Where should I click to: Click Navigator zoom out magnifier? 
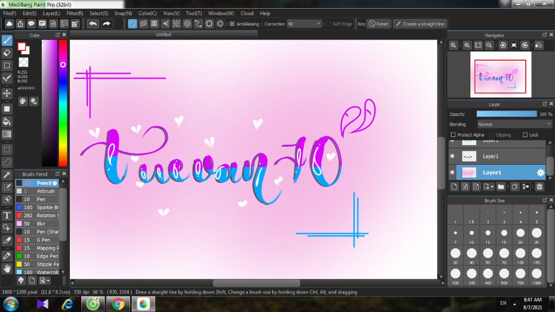[x=489, y=45]
